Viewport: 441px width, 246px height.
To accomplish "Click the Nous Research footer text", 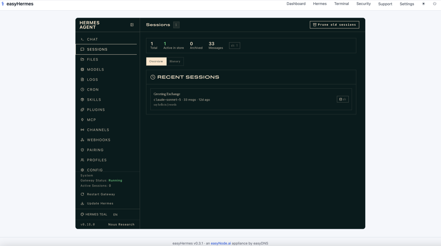I will click(x=121, y=225).
